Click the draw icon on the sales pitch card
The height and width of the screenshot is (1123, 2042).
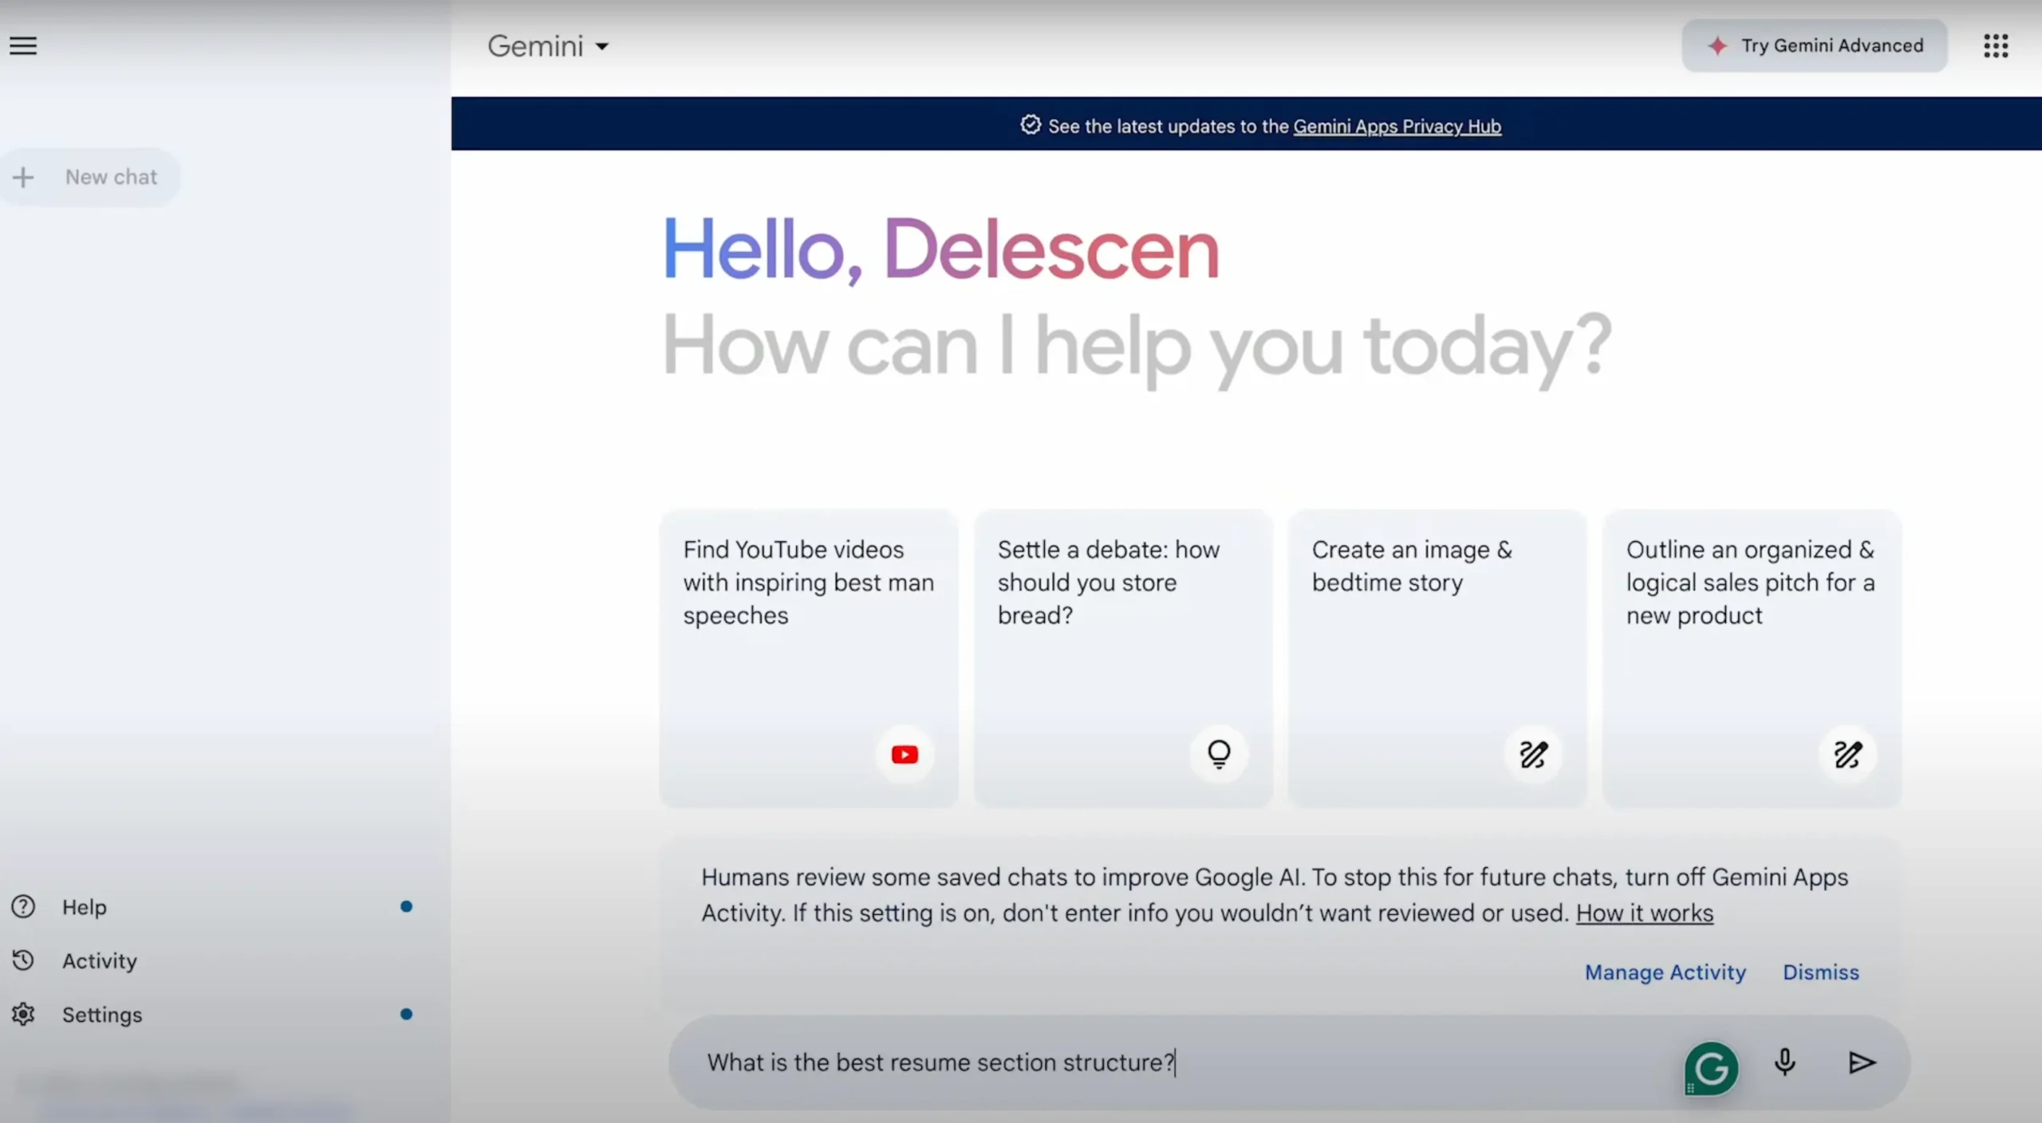tap(1847, 754)
